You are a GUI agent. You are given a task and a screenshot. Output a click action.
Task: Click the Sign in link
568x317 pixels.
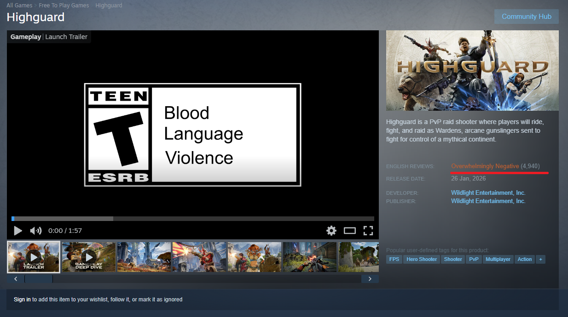[x=22, y=300]
